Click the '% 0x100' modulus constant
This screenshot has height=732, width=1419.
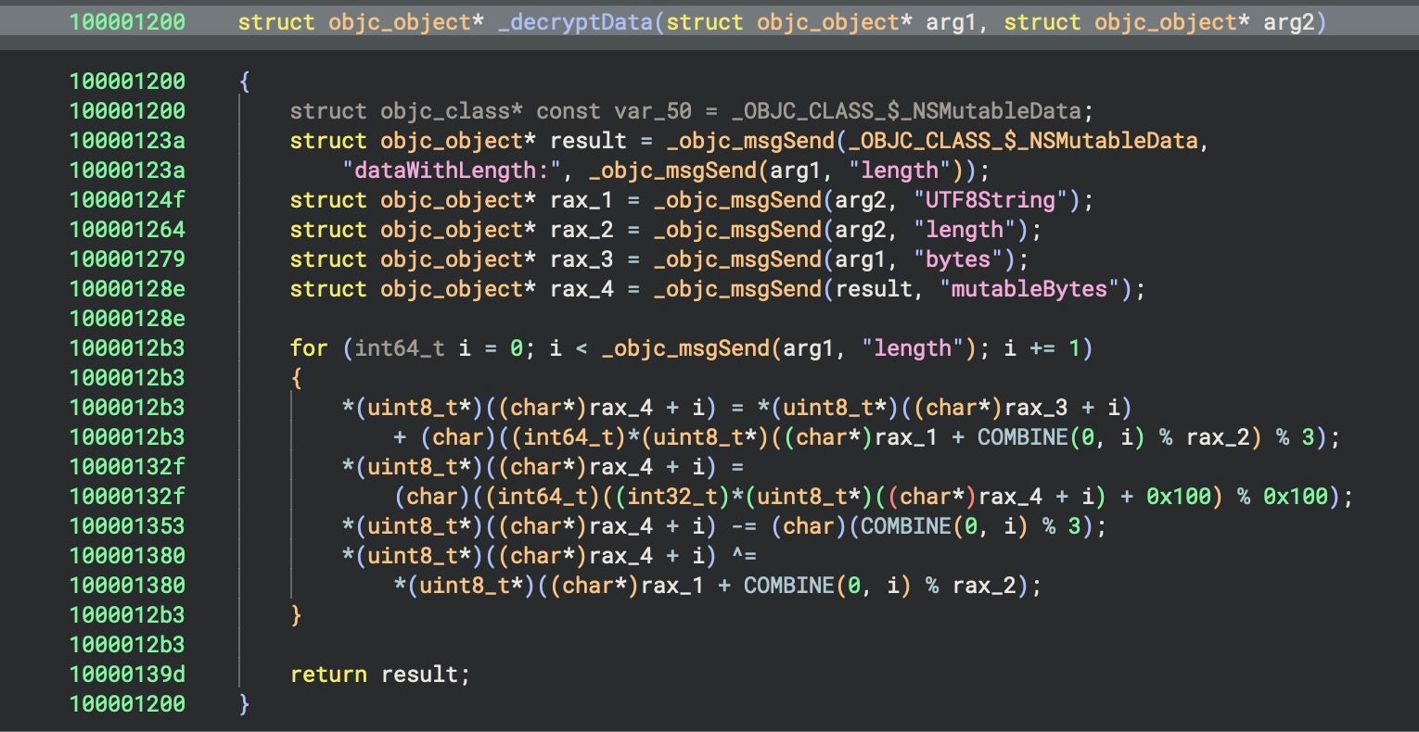coord(1289,497)
